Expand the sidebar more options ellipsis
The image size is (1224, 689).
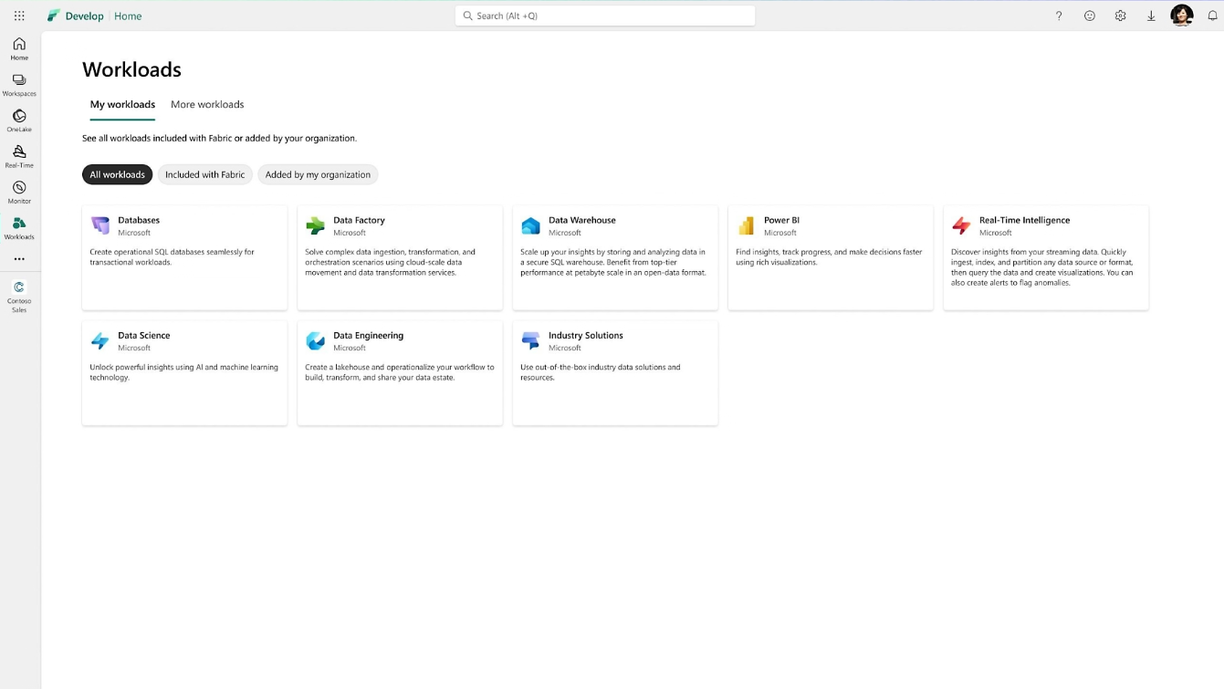[19, 259]
